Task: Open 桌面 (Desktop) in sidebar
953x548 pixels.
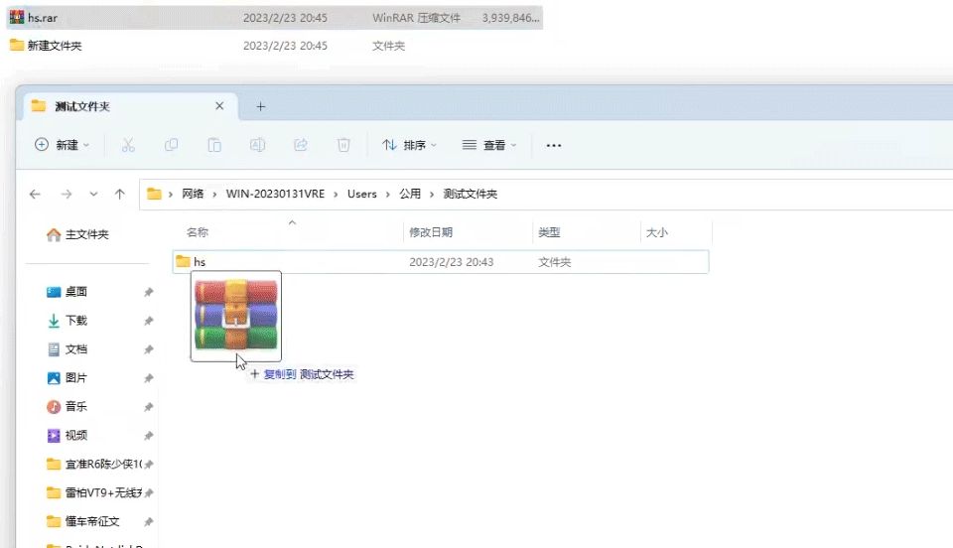Action: [76, 292]
